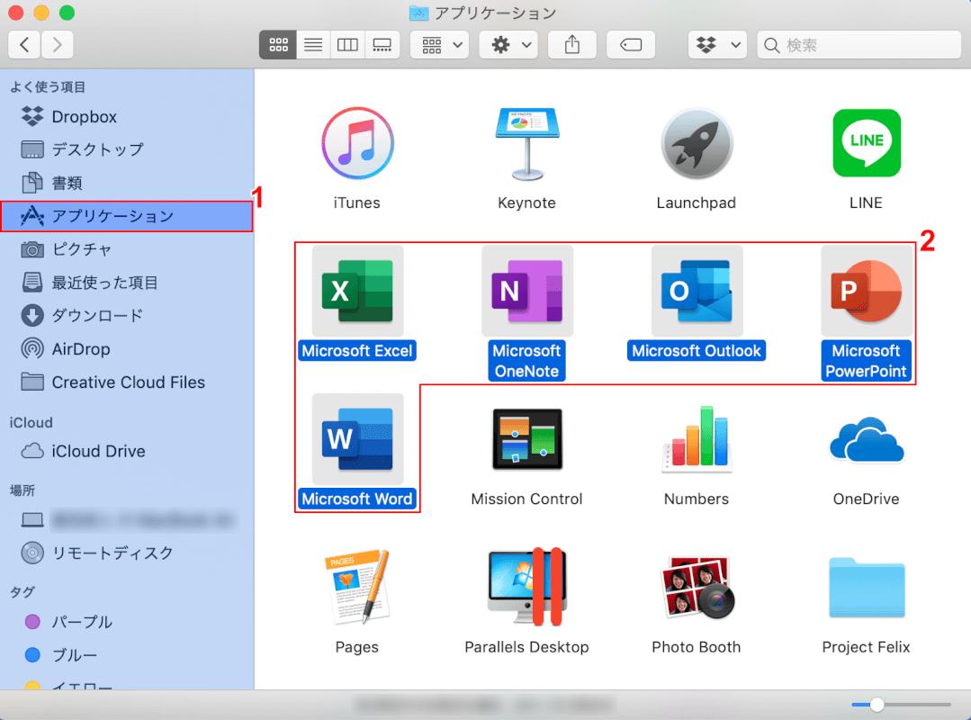Click the Mission Control label
This screenshot has height=720, width=971.
(527, 499)
